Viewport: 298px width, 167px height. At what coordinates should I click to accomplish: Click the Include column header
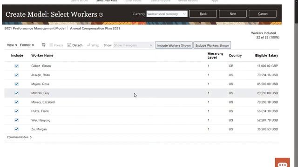tap(17, 56)
